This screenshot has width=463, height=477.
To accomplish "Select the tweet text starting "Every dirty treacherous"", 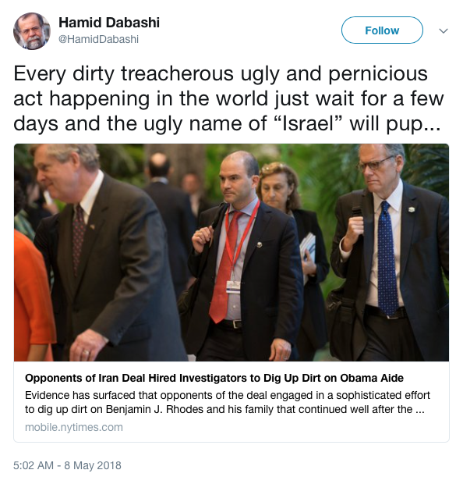I will click(x=228, y=98).
